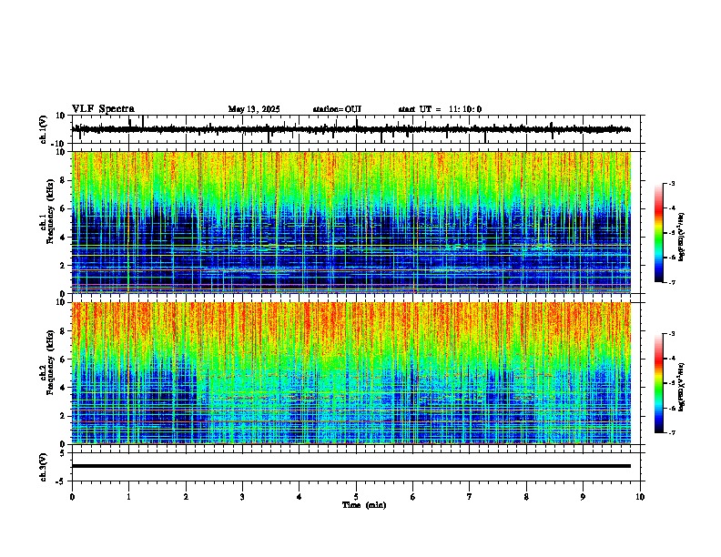This screenshot has height=557, width=721.
Task: Click the ch.2 spectrogram color scale bar
Action: (659, 383)
